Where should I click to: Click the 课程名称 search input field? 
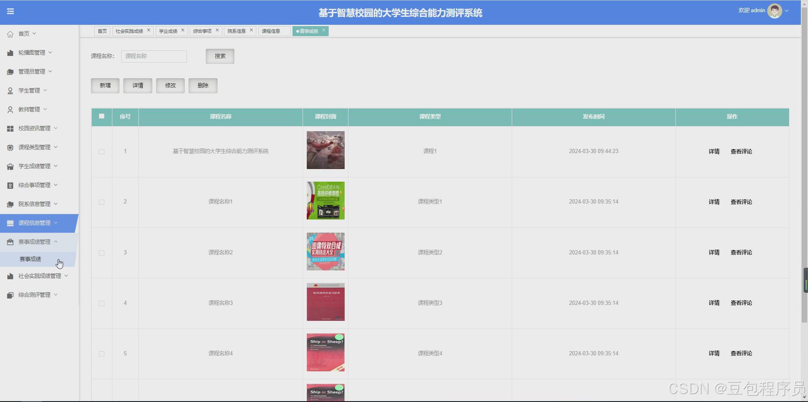point(154,56)
